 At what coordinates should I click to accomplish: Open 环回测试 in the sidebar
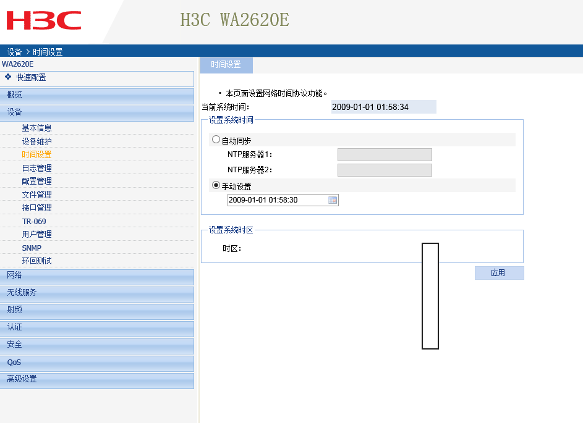pos(36,261)
